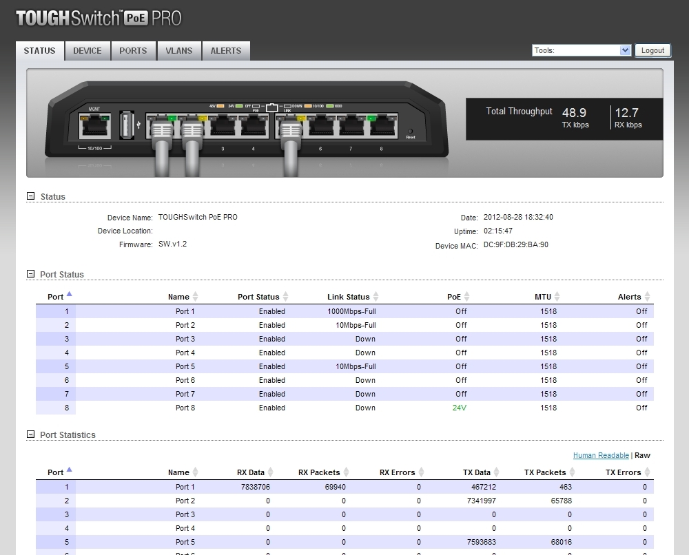Viewport: 689px width, 555px height.
Task: Select the Raw statistics view
Action: (x=642, y=455)
